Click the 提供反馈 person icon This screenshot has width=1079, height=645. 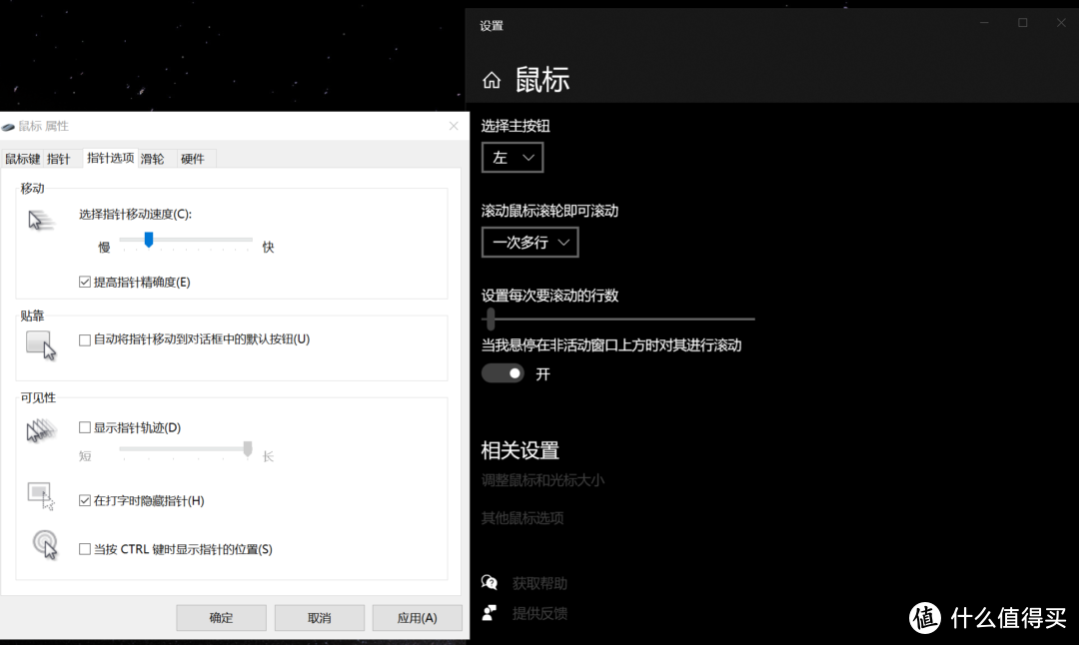pyautogui.click(x=490, y=613)
